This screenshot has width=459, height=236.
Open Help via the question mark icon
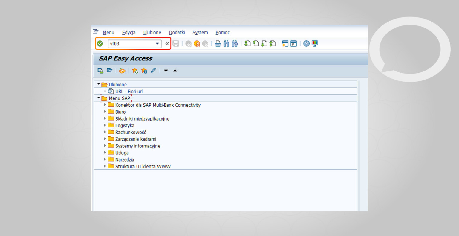click(x=306, y=43)
